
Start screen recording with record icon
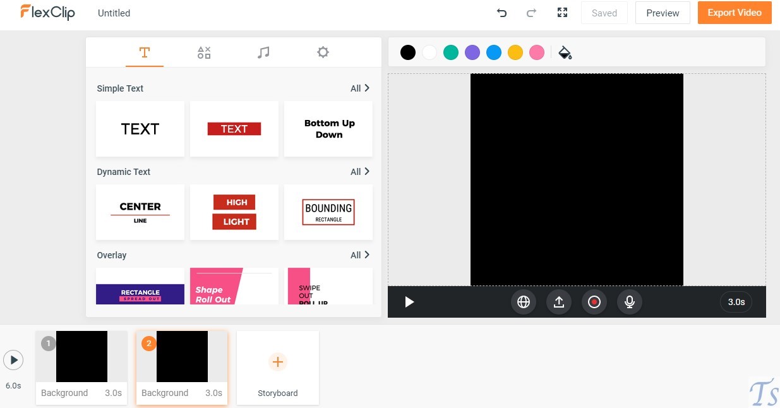click(594, 302)
